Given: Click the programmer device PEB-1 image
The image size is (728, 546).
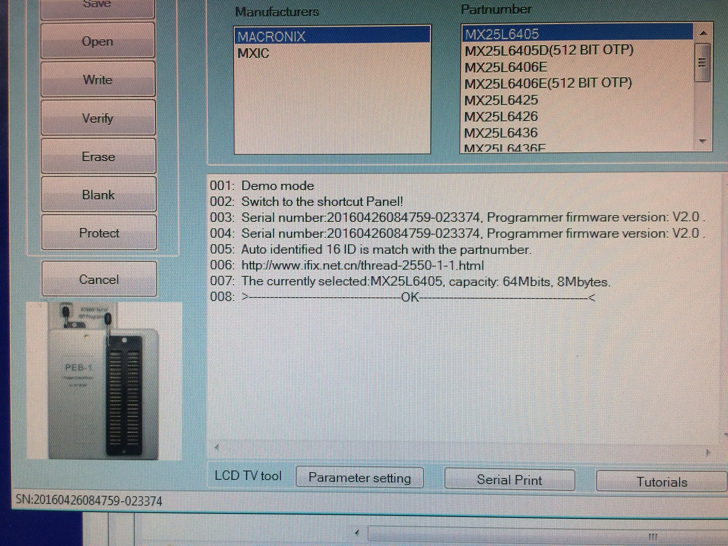Looking at the screenshot, I should point(103,381).
